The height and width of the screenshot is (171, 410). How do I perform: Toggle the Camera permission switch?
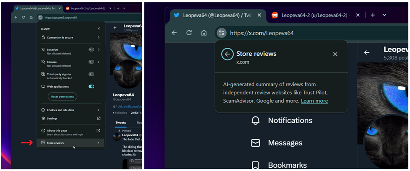[x=91, y=62]
